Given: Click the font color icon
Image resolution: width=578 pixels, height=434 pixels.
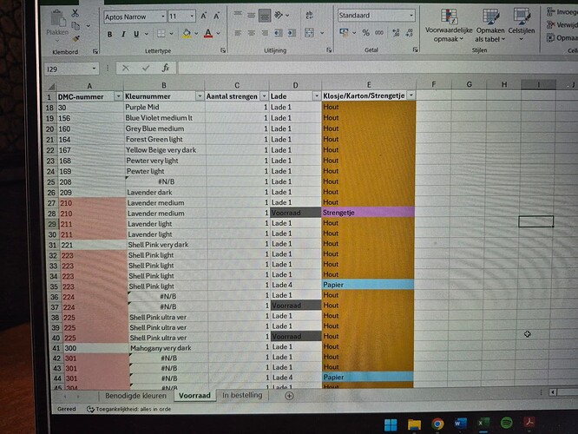Looking at the screenshot, I should point(207,34).
